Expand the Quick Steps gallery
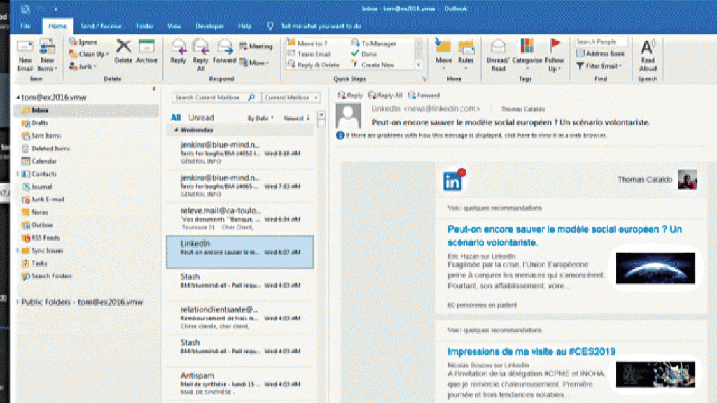717x403 pixels. click(x=419, y=65)
